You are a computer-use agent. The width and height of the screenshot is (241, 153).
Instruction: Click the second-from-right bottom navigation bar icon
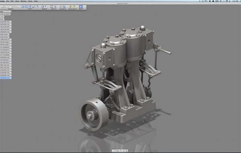tap(124, 151)
